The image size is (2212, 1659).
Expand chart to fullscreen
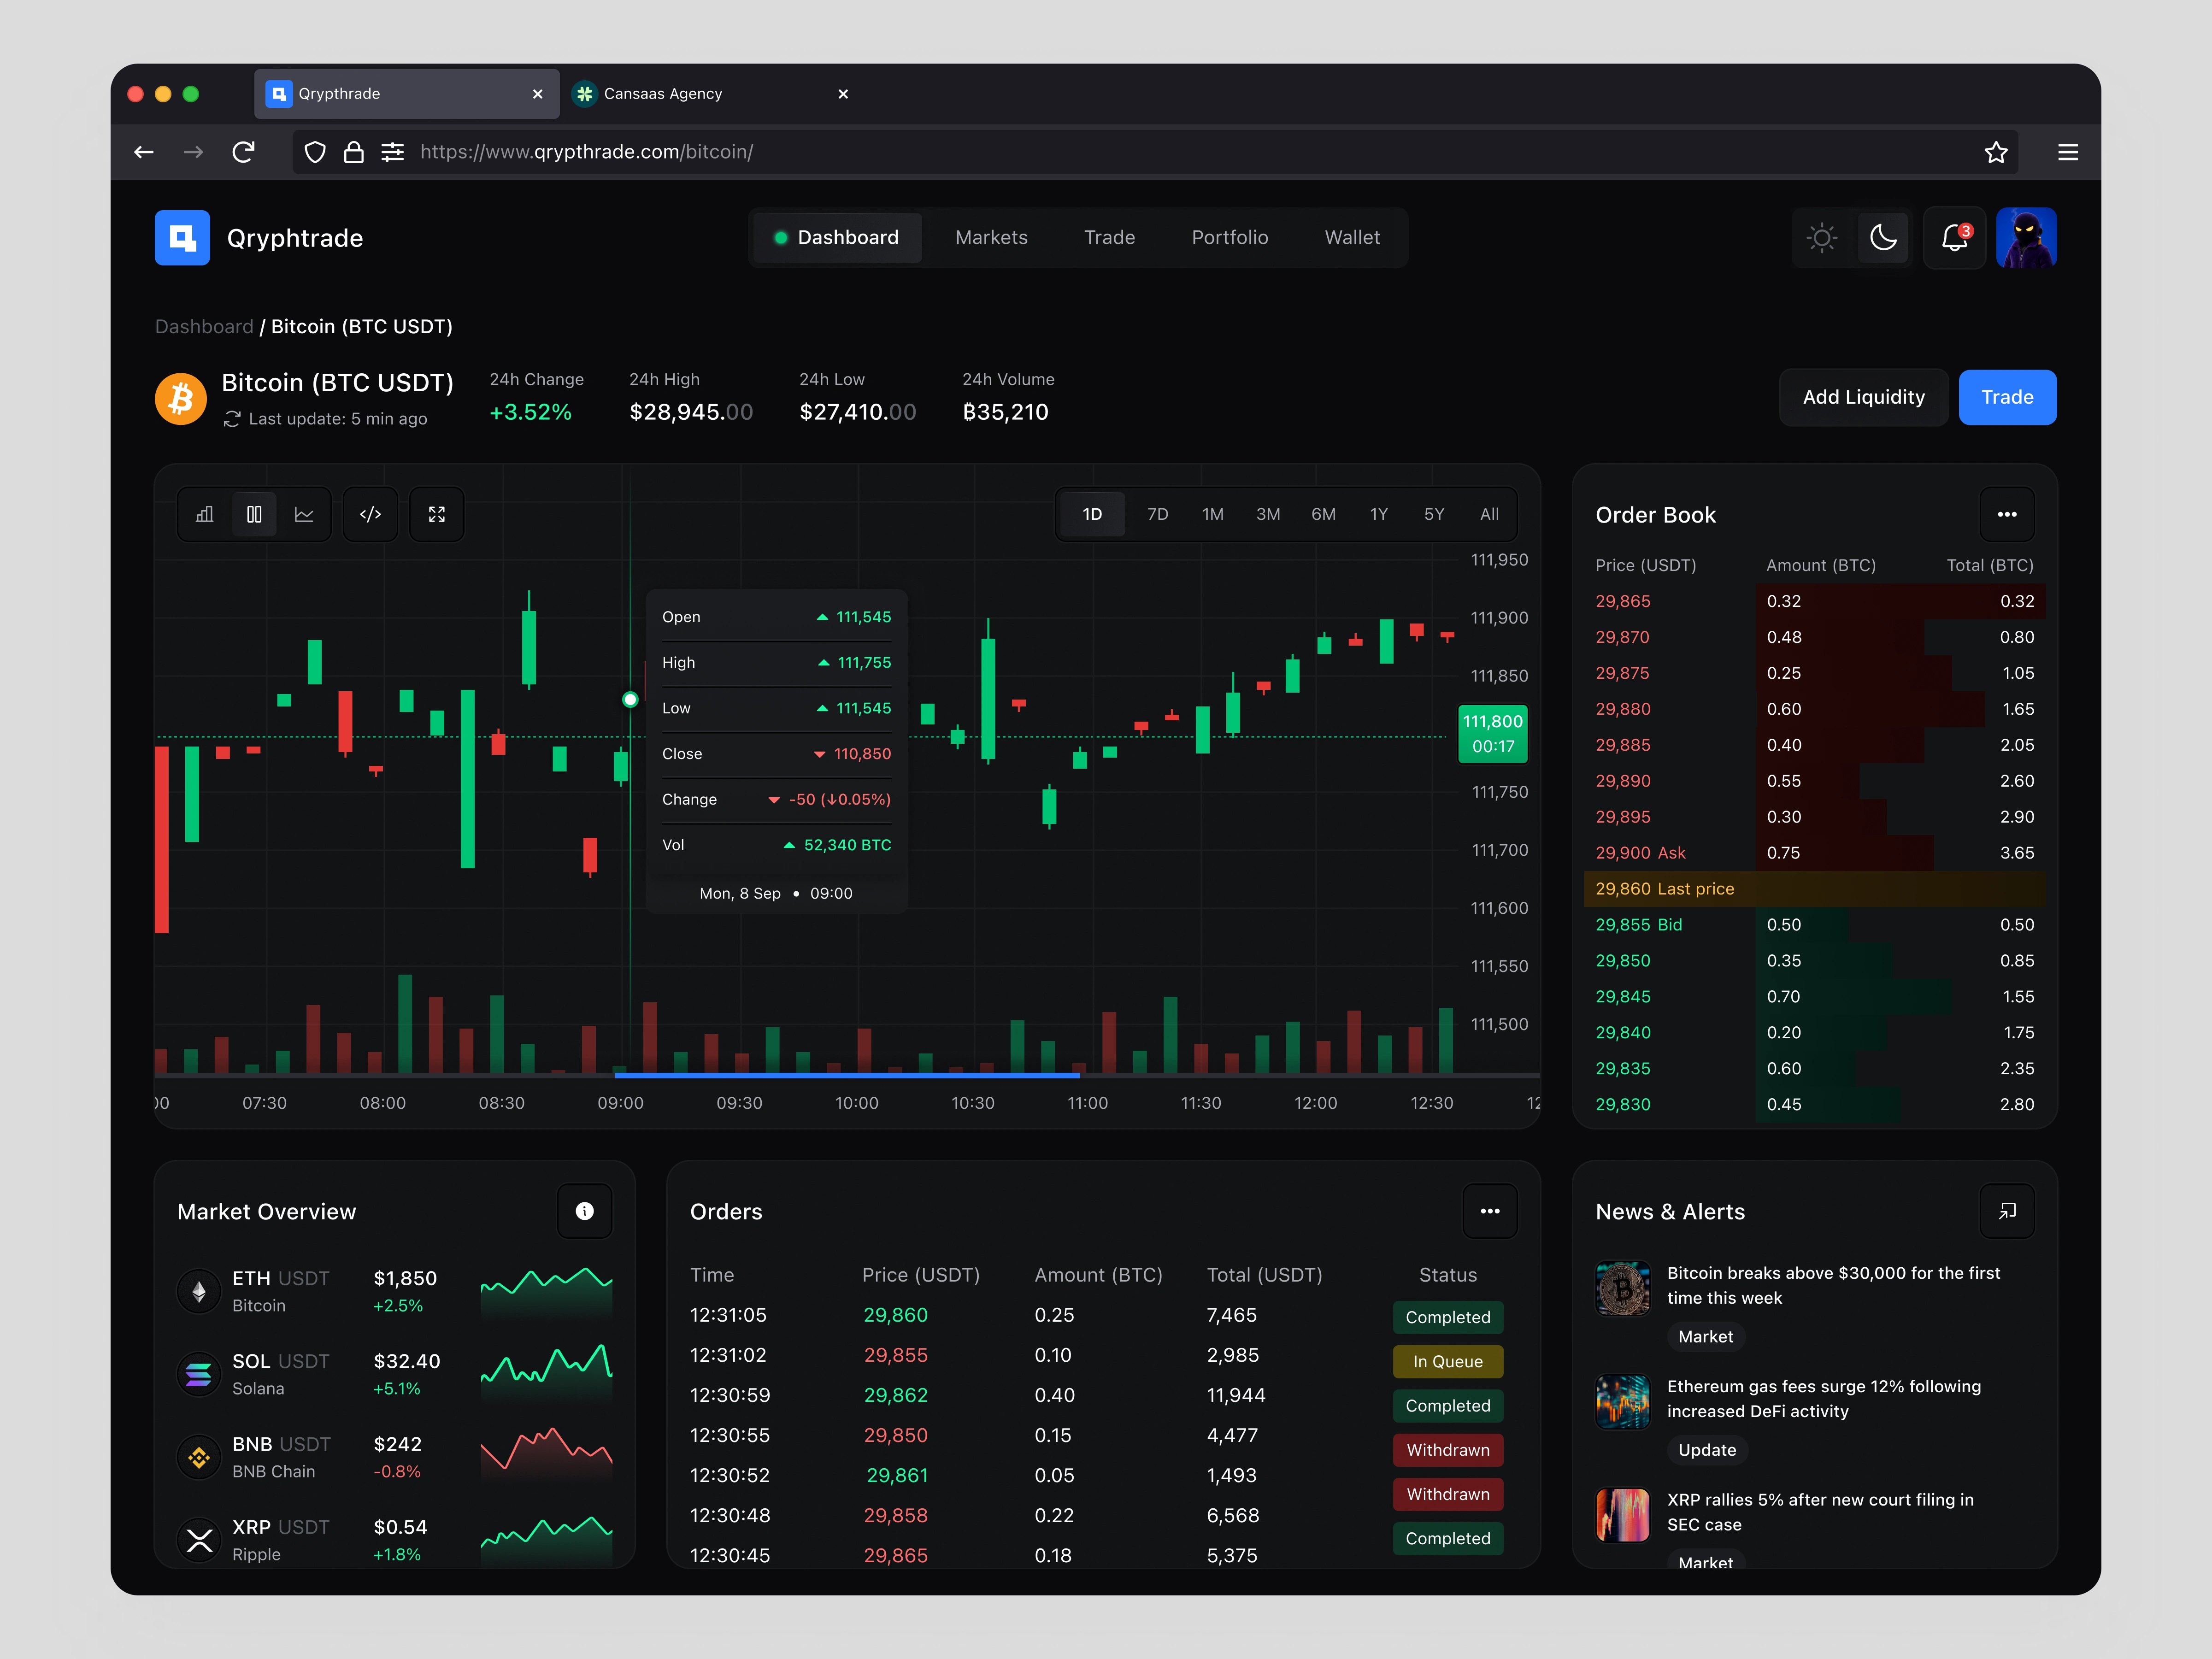point(437,514)
